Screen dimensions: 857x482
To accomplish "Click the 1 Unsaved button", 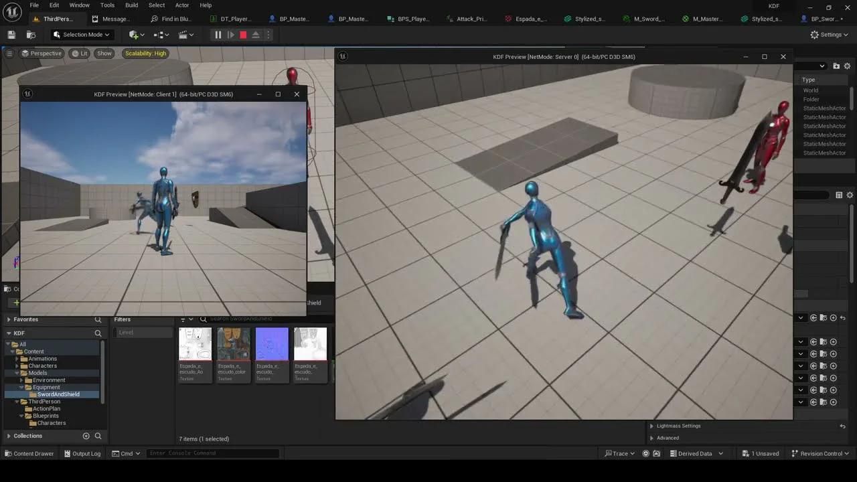I will click(x=761, y=453).
